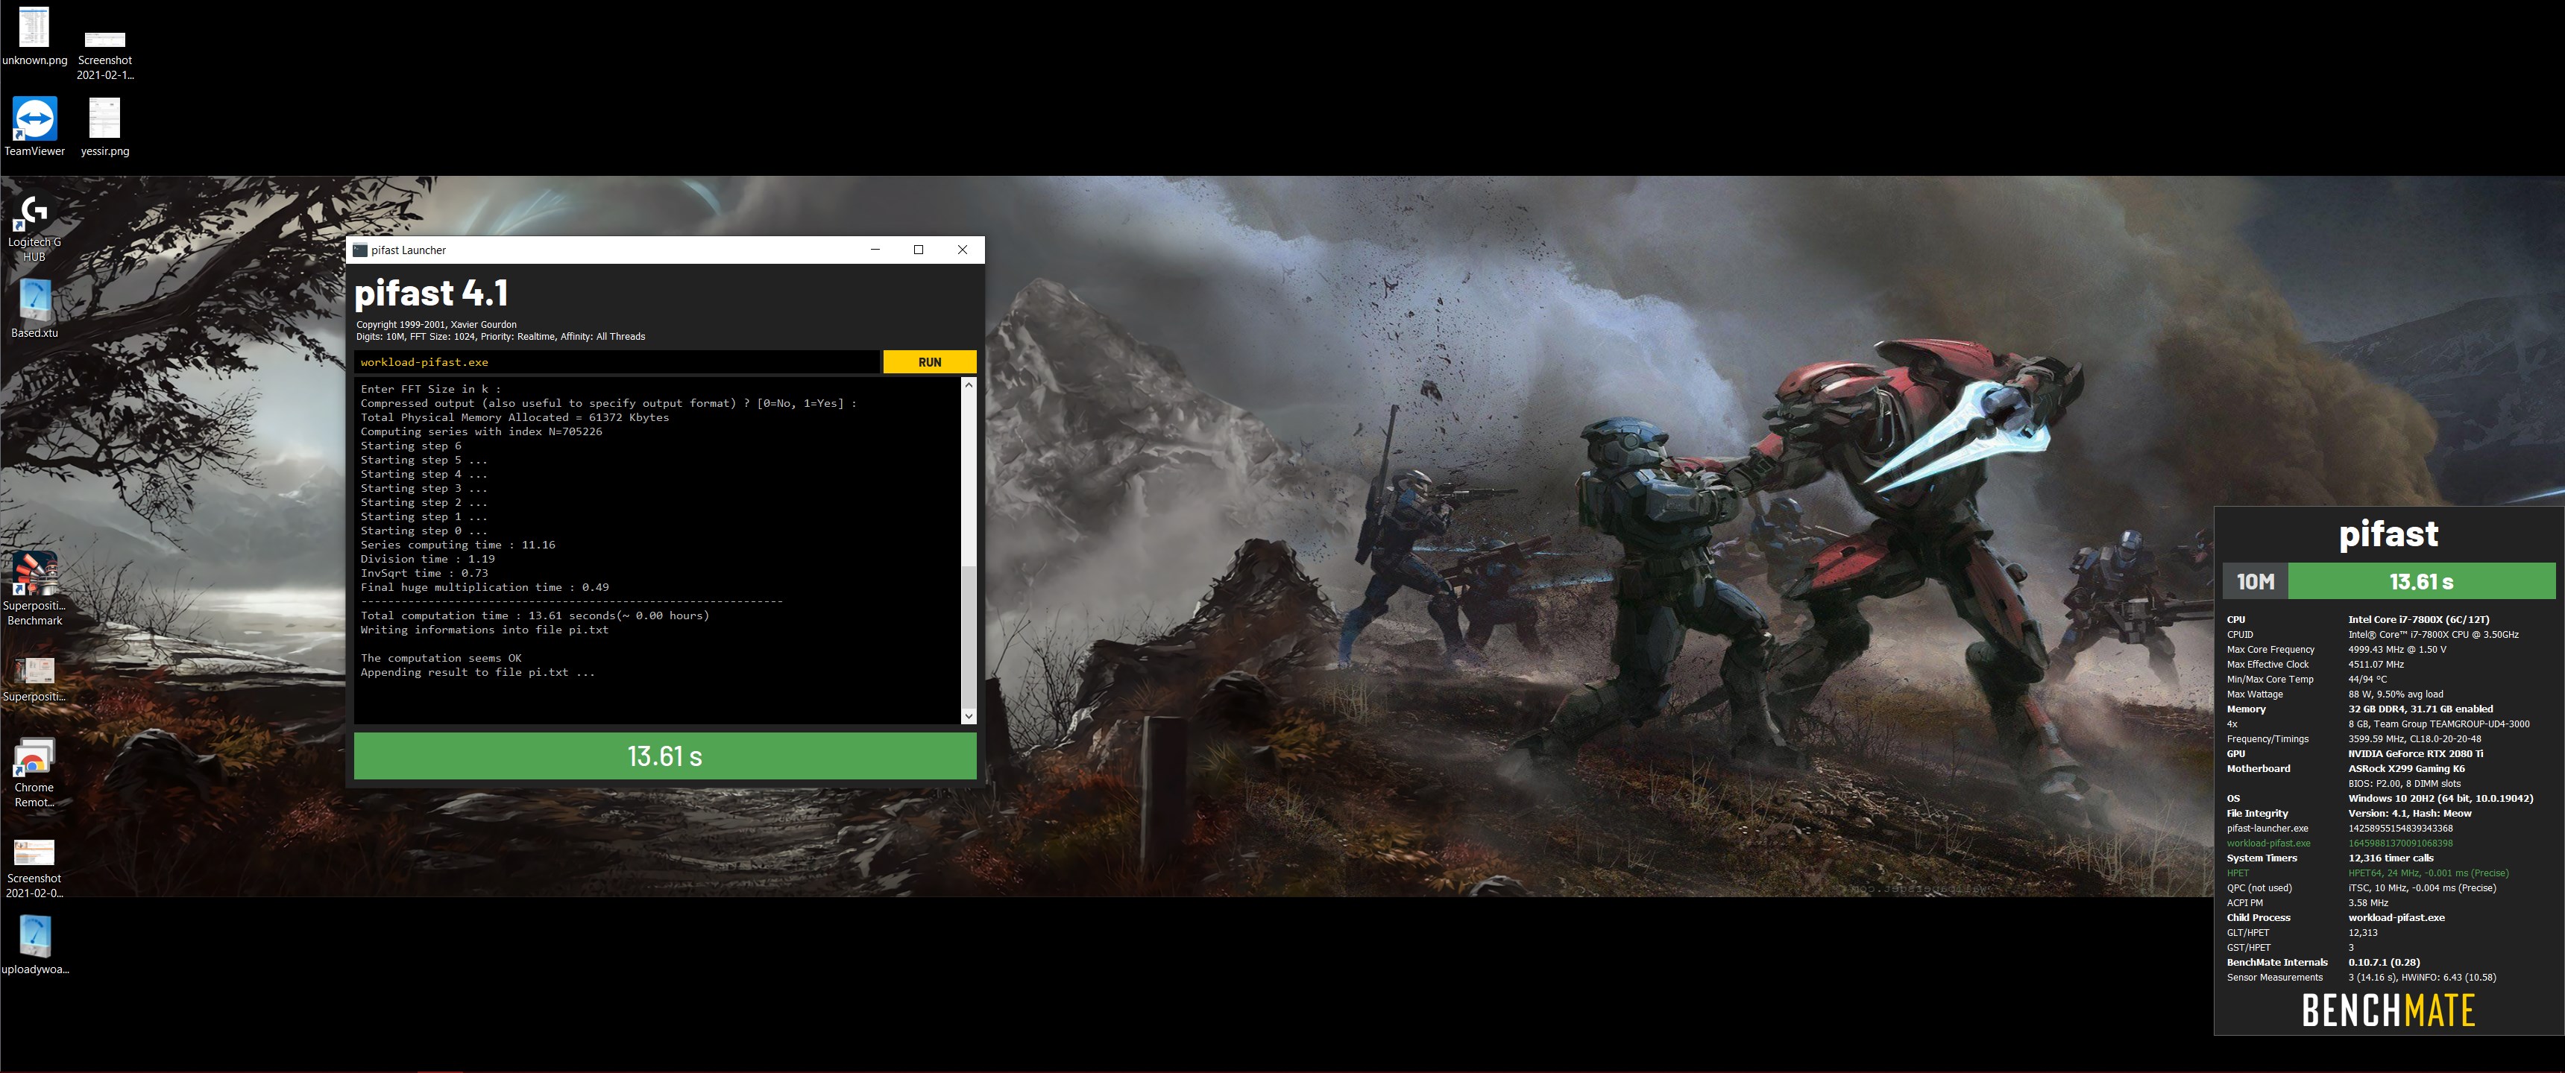
Task: Launch the Chrome Remote Desktop shortcut
Action: point(34,773)
